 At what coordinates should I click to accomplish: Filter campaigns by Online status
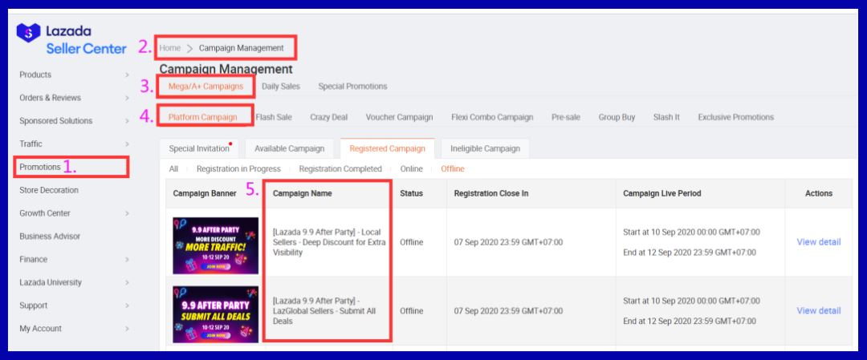411,169
